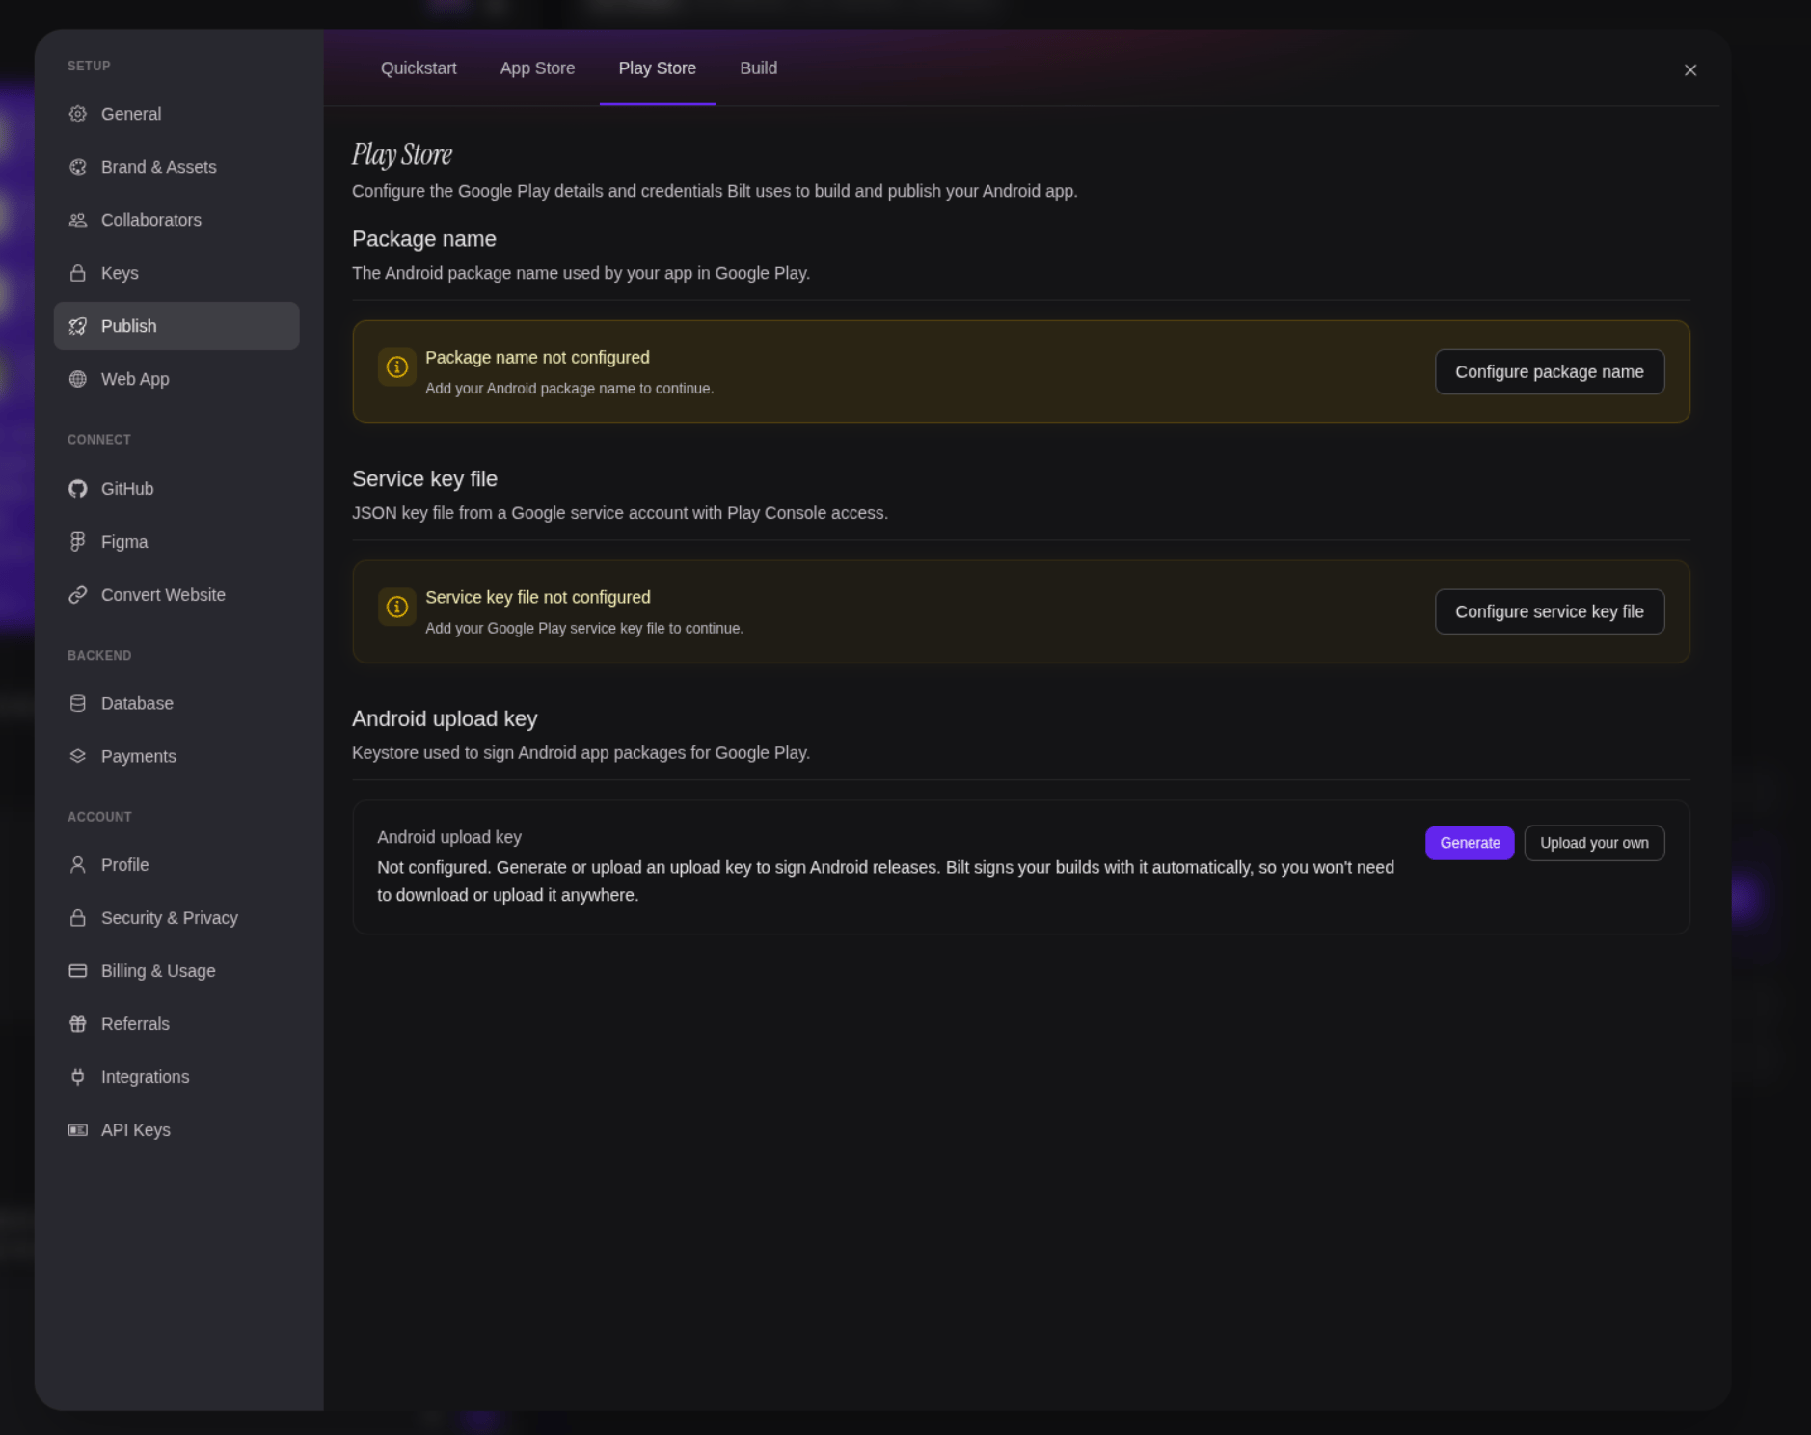Generate an Android upload key
The image size is (1811, 1435).
pos(1470,843)
